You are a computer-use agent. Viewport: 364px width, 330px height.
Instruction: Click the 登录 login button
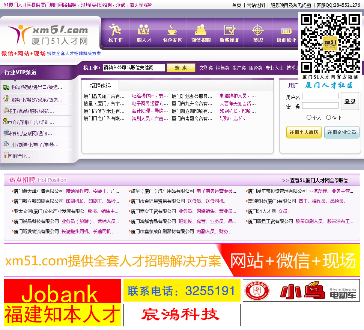[350, 101]
